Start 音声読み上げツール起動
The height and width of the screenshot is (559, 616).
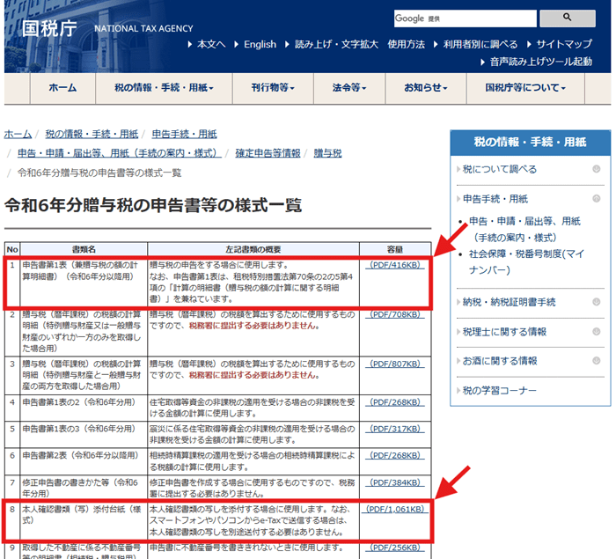tap(541, 62)
